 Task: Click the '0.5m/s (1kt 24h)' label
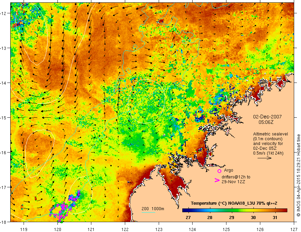pyautogui.click(x=268, y=153)
